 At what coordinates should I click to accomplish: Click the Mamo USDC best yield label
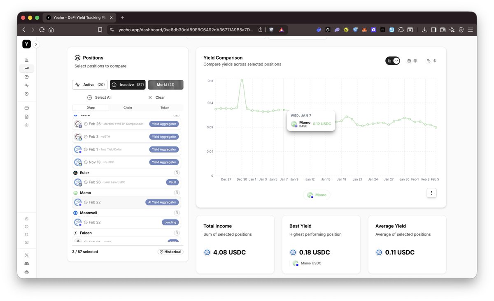coord(311,263)
